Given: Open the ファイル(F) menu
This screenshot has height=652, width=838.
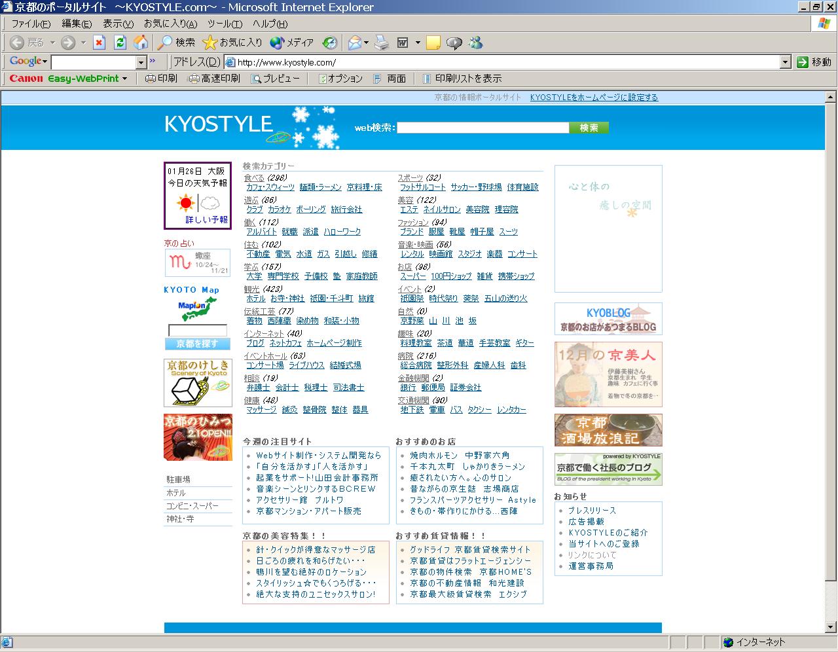Looking at the screenshot, I should pos(30,24).
